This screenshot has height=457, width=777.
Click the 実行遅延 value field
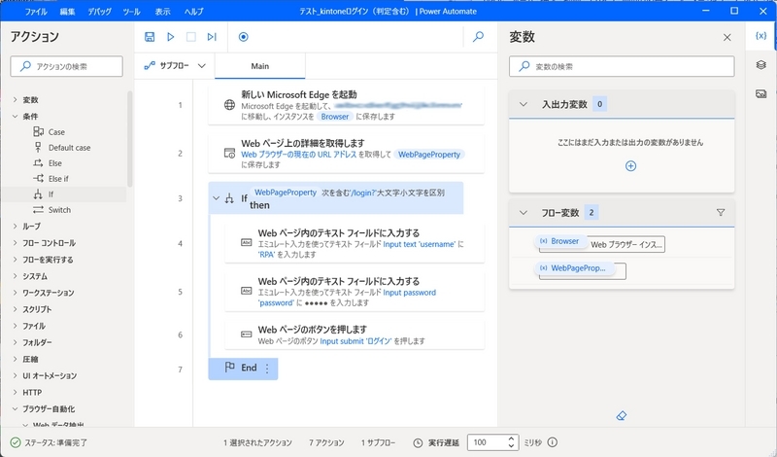coord(489,442)
